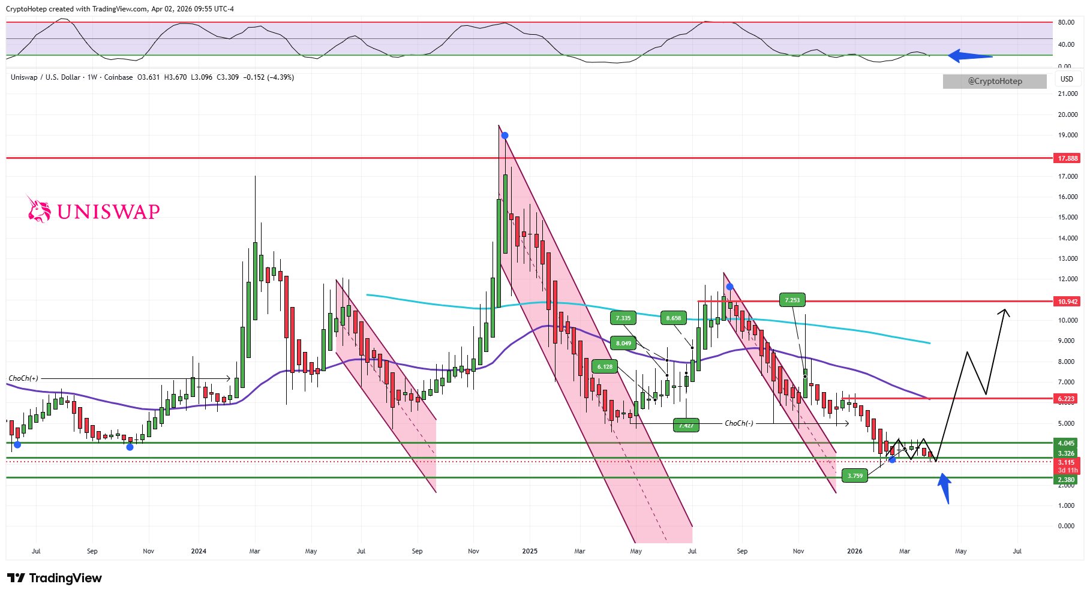Click the 4.045 green price axis label
Image resolution: width=1090 pixels, height=596 pixels.
(x=1066, y=444)
